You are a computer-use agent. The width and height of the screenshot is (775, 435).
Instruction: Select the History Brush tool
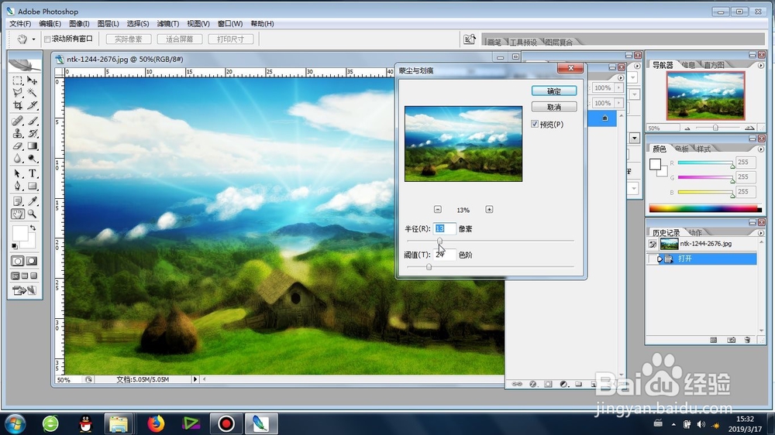click(x=32, y=133)
